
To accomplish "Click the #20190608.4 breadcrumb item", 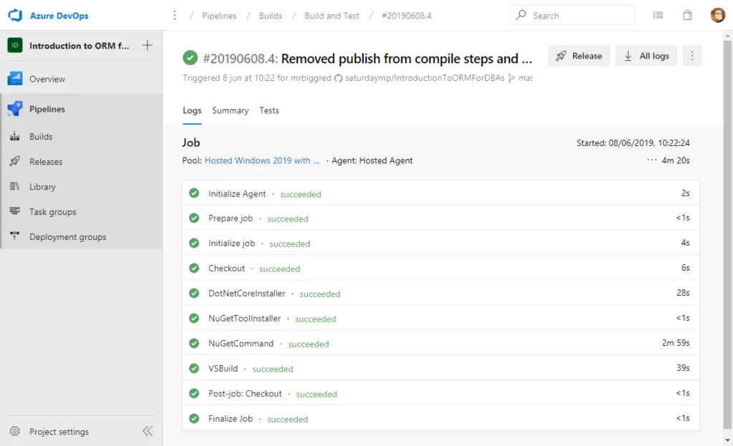I will pyautogui.click(x=407, y=16).
